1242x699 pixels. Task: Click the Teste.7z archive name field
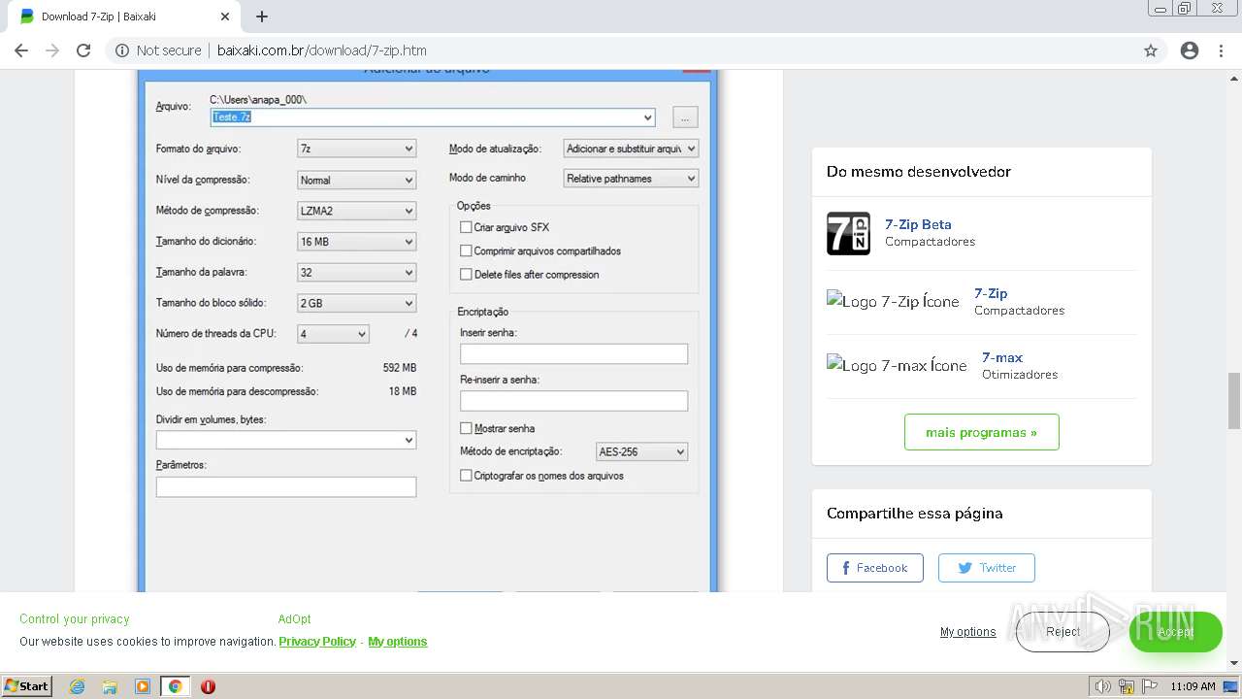pyautogui.click(x=433, y=117)
